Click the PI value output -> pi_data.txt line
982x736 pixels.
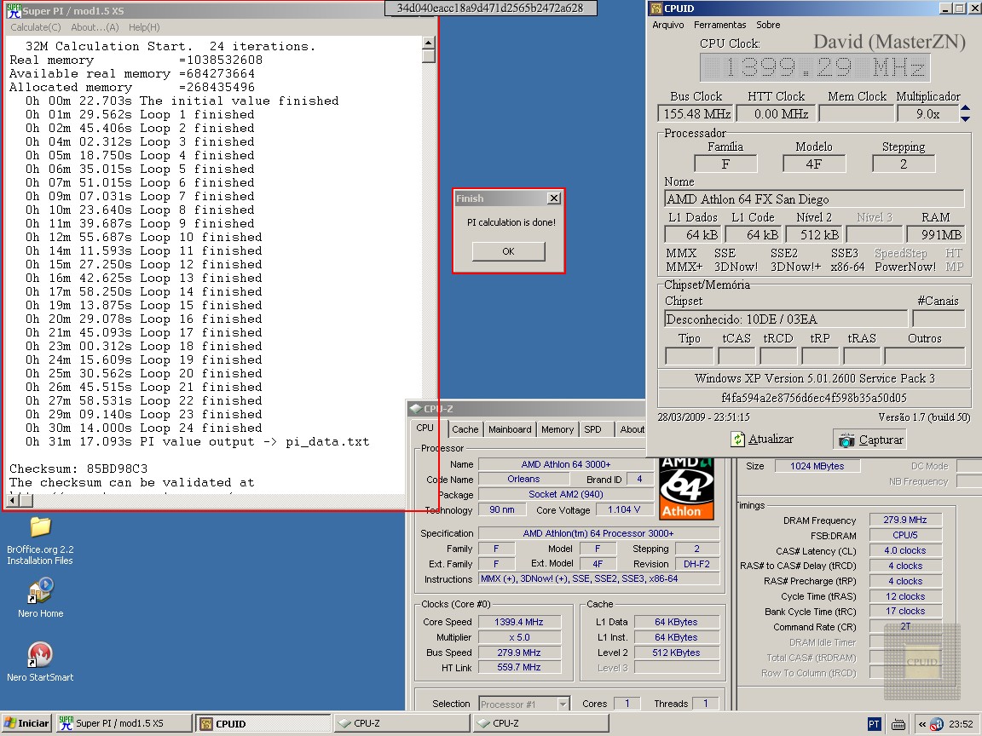point(197,442)
